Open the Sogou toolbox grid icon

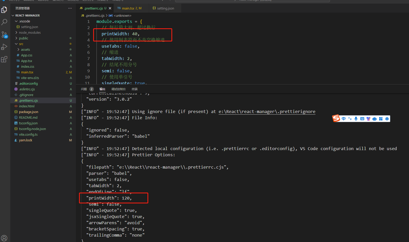[x=381, y=119]
